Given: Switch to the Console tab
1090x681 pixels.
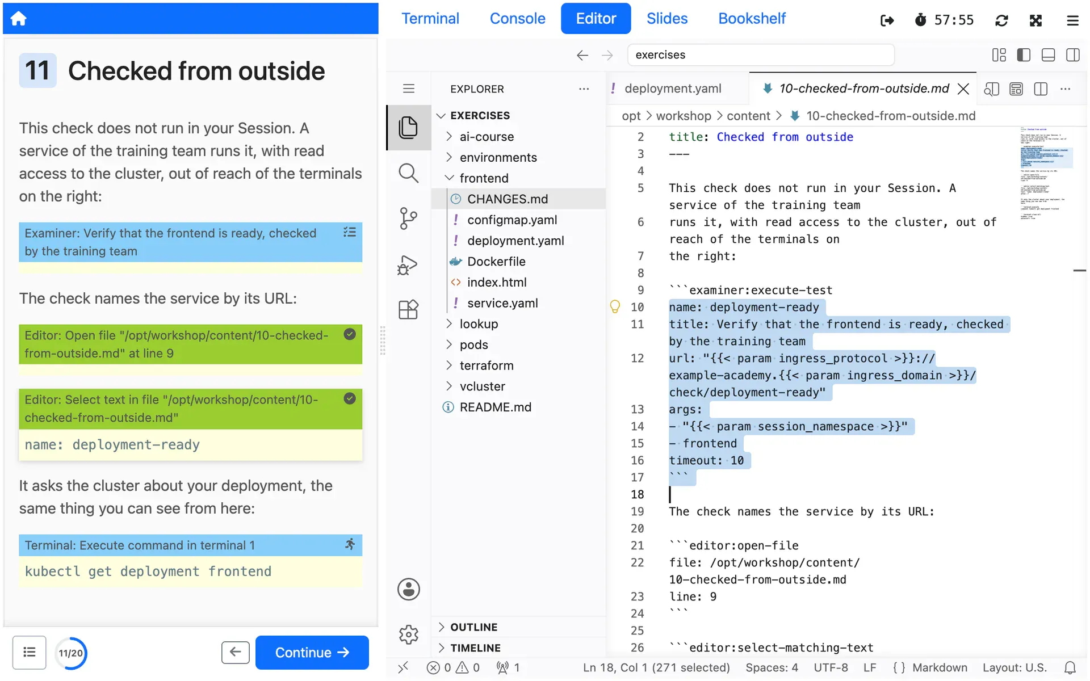Looking at the screenshot, I should 517,19.
